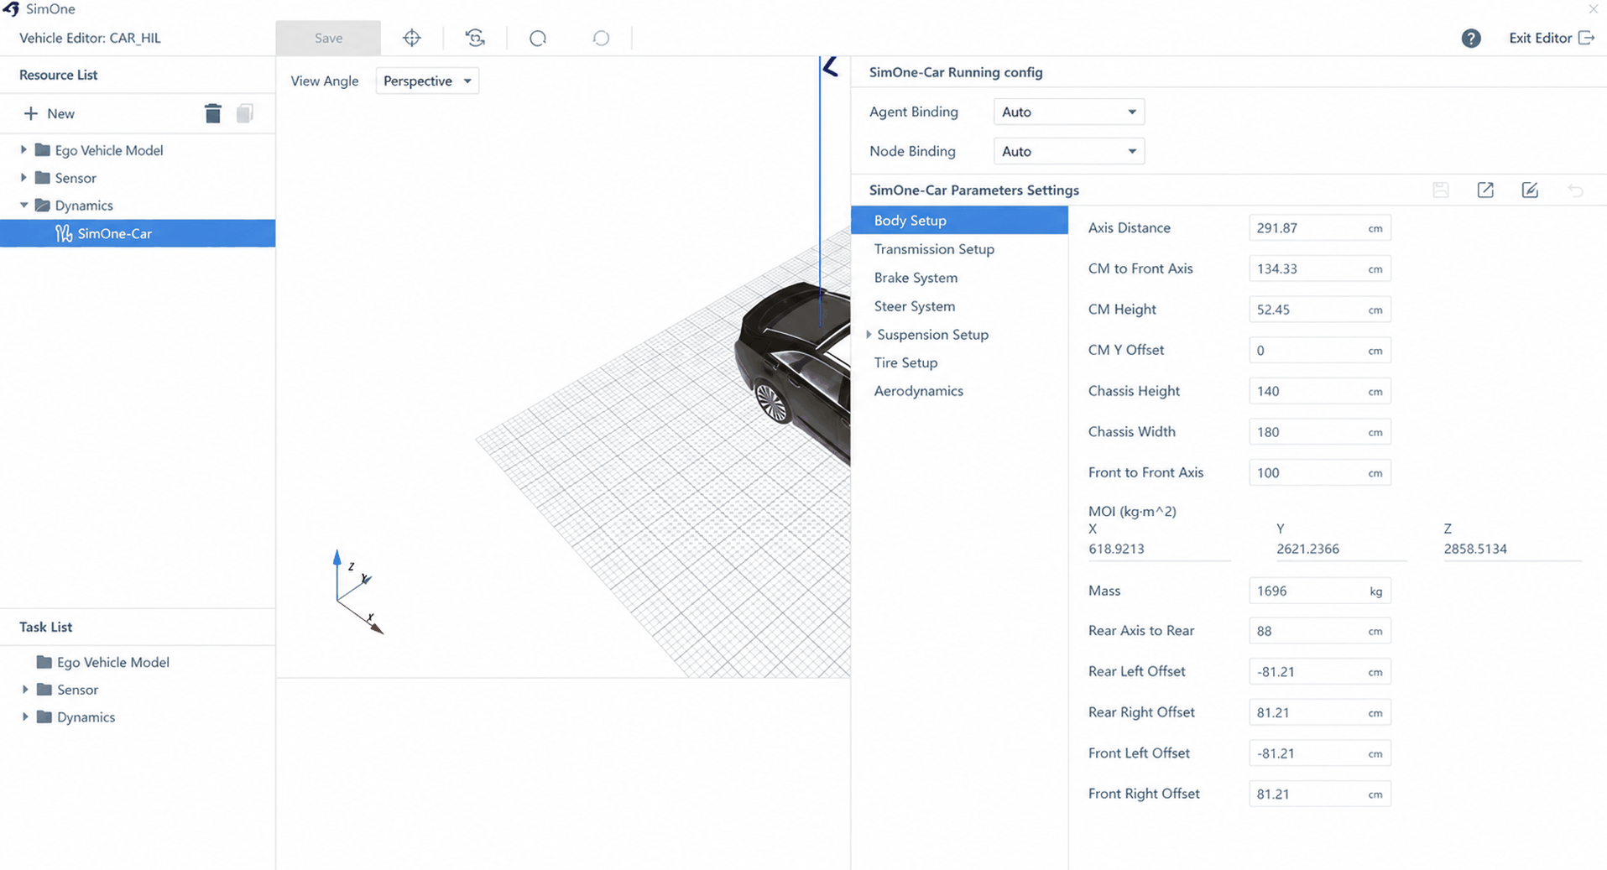This screenshot has height=870, width=1607.
Task: Click the Front Right Offset field
Action: (1319, 794)
